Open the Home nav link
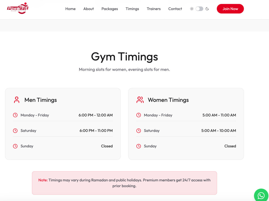This screenshot has height=201, width=269. 70,9
